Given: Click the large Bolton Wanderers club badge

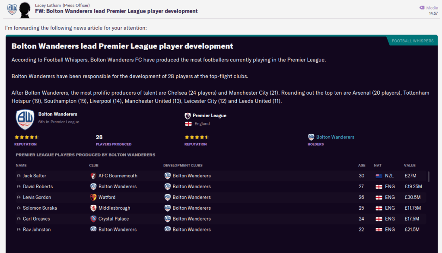Looking at the screenshot, I should point(25,119).
